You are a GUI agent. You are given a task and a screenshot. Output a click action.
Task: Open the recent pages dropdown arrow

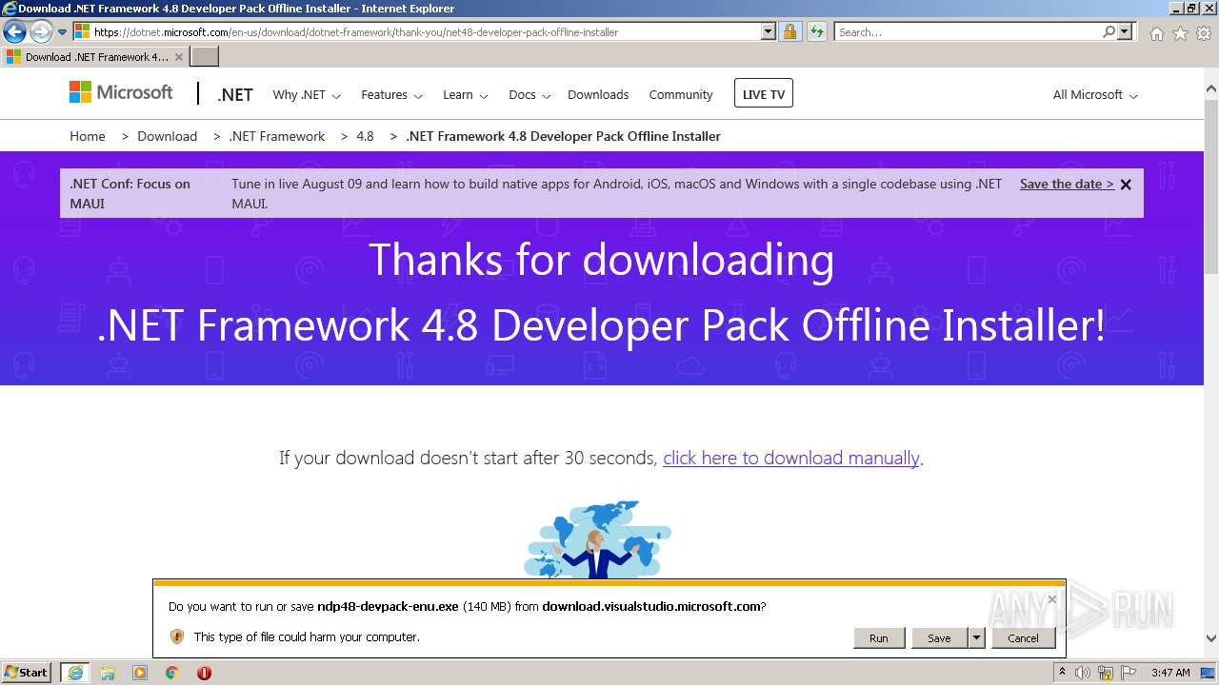(63, 32)
